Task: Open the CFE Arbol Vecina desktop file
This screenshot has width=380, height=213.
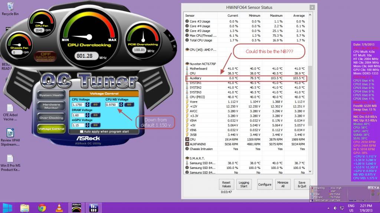Action: point(10,110)
